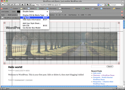Image resolution: width=125 pixels, height=90 pixels.
Task: Click the Search button in the sidebar
Action: (110, 67)
